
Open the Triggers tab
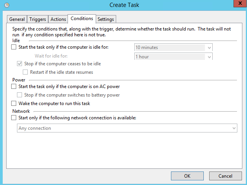click(38, 19)
